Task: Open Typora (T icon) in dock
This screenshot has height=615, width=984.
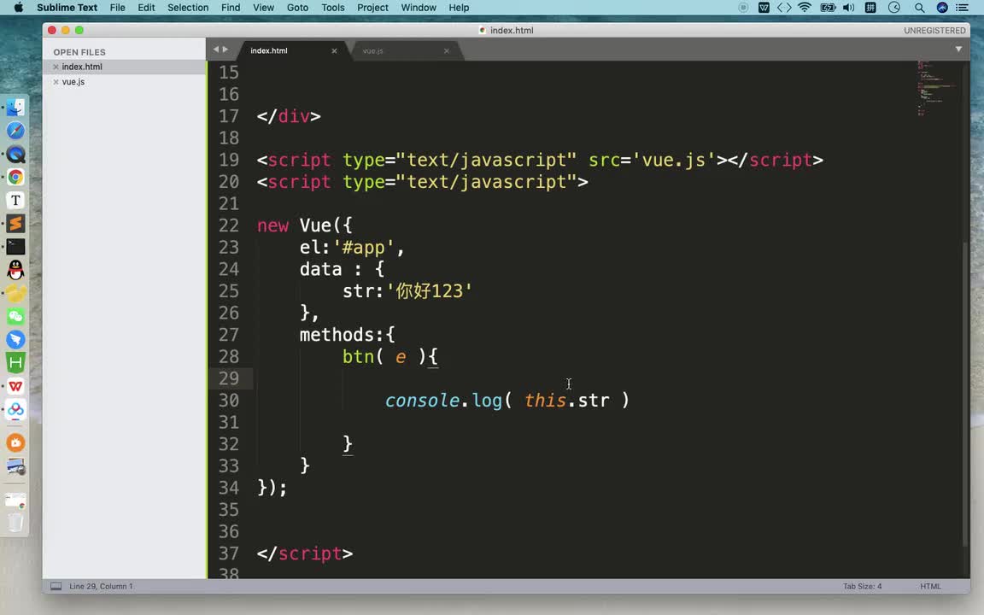Action: tap(15, 200)
